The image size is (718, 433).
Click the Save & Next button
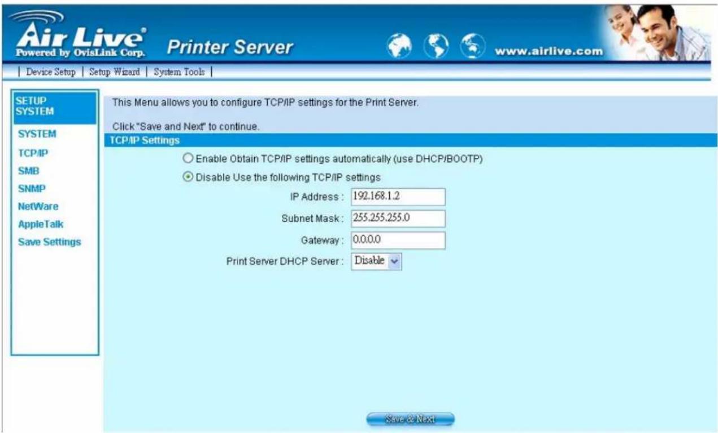410,419
